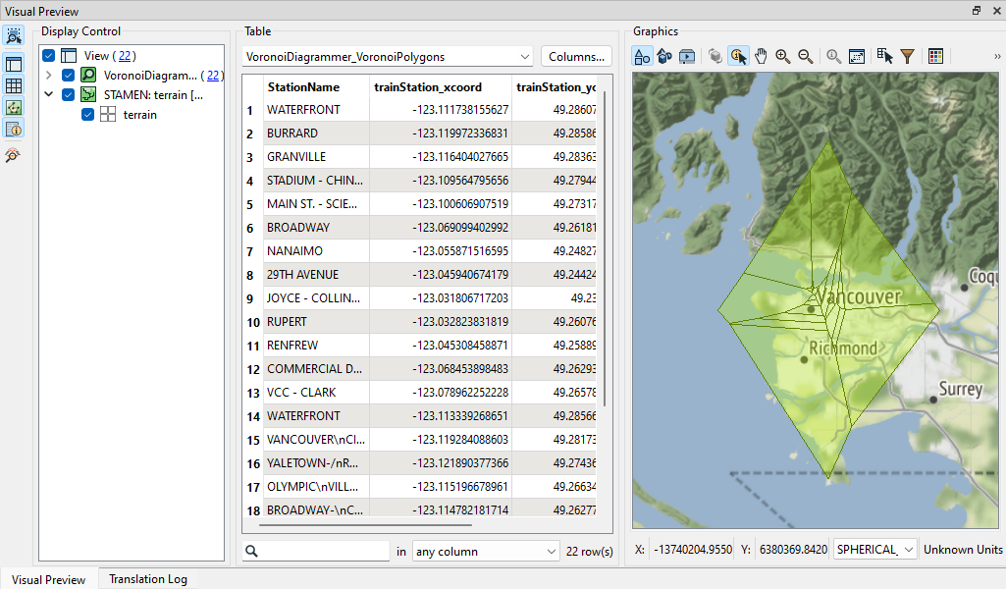Uncheck the VoronoiDiagram layer checkbox

tap(68, 75)
